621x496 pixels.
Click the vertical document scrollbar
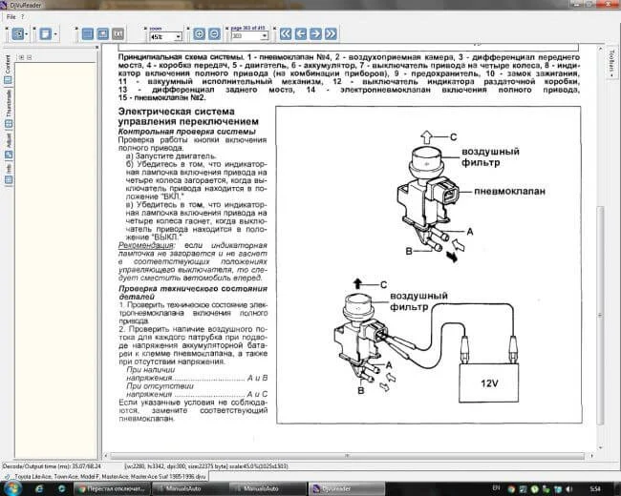[x=600, y=286]
